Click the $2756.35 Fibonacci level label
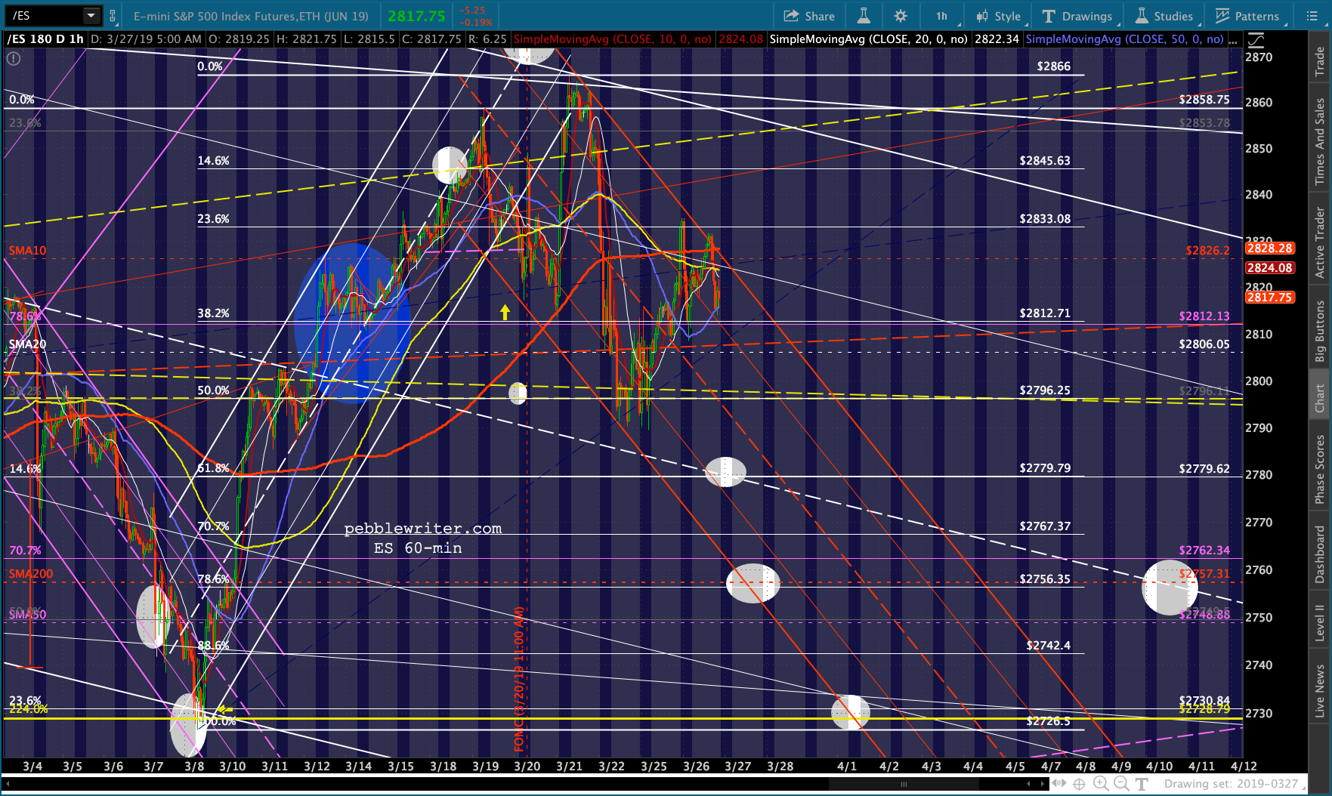The width and height of the screenshot is (1332, 796). tap(1045, 579)
